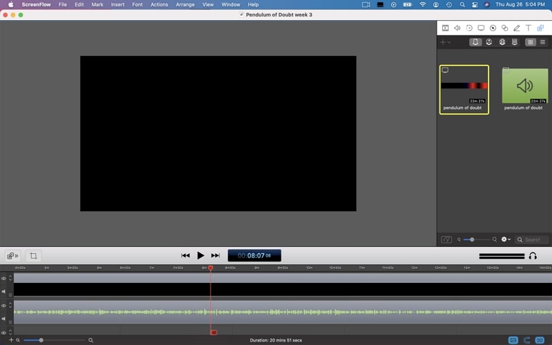The width and height of the screenshot is (552, 345).
Task: Mute the audio waveform track speaker
Action: 3,319
